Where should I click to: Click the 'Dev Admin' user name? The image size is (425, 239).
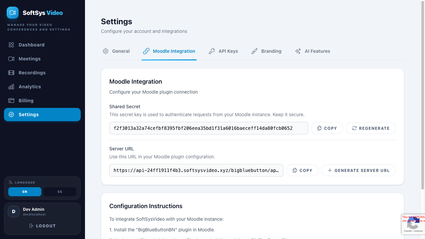pyautogui.click(x=34, y=209)
